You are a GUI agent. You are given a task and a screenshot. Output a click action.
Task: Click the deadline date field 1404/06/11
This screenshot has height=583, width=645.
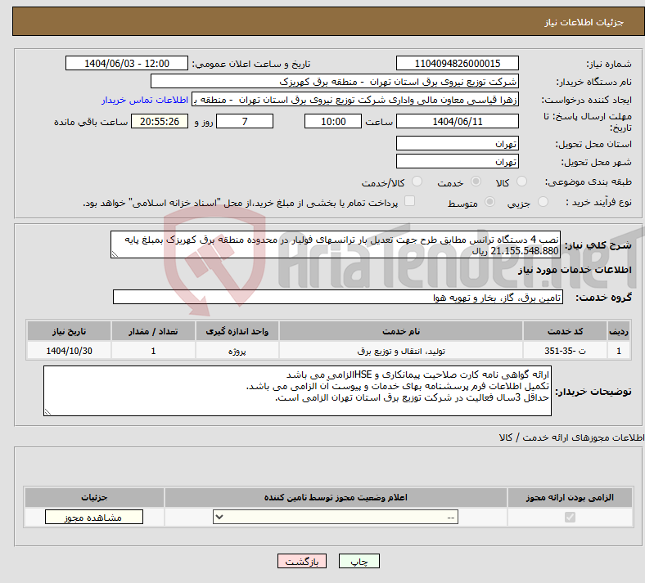coord(458,121)
